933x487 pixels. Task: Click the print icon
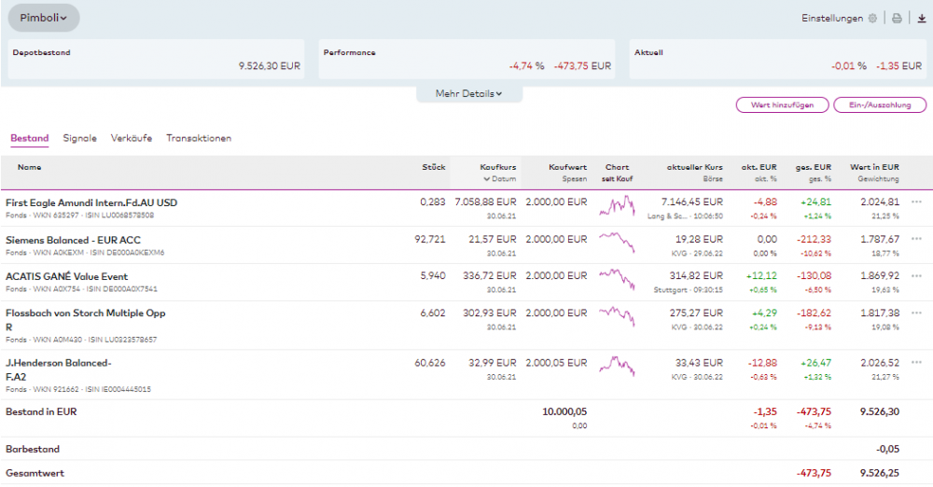(x=897, y=18)
